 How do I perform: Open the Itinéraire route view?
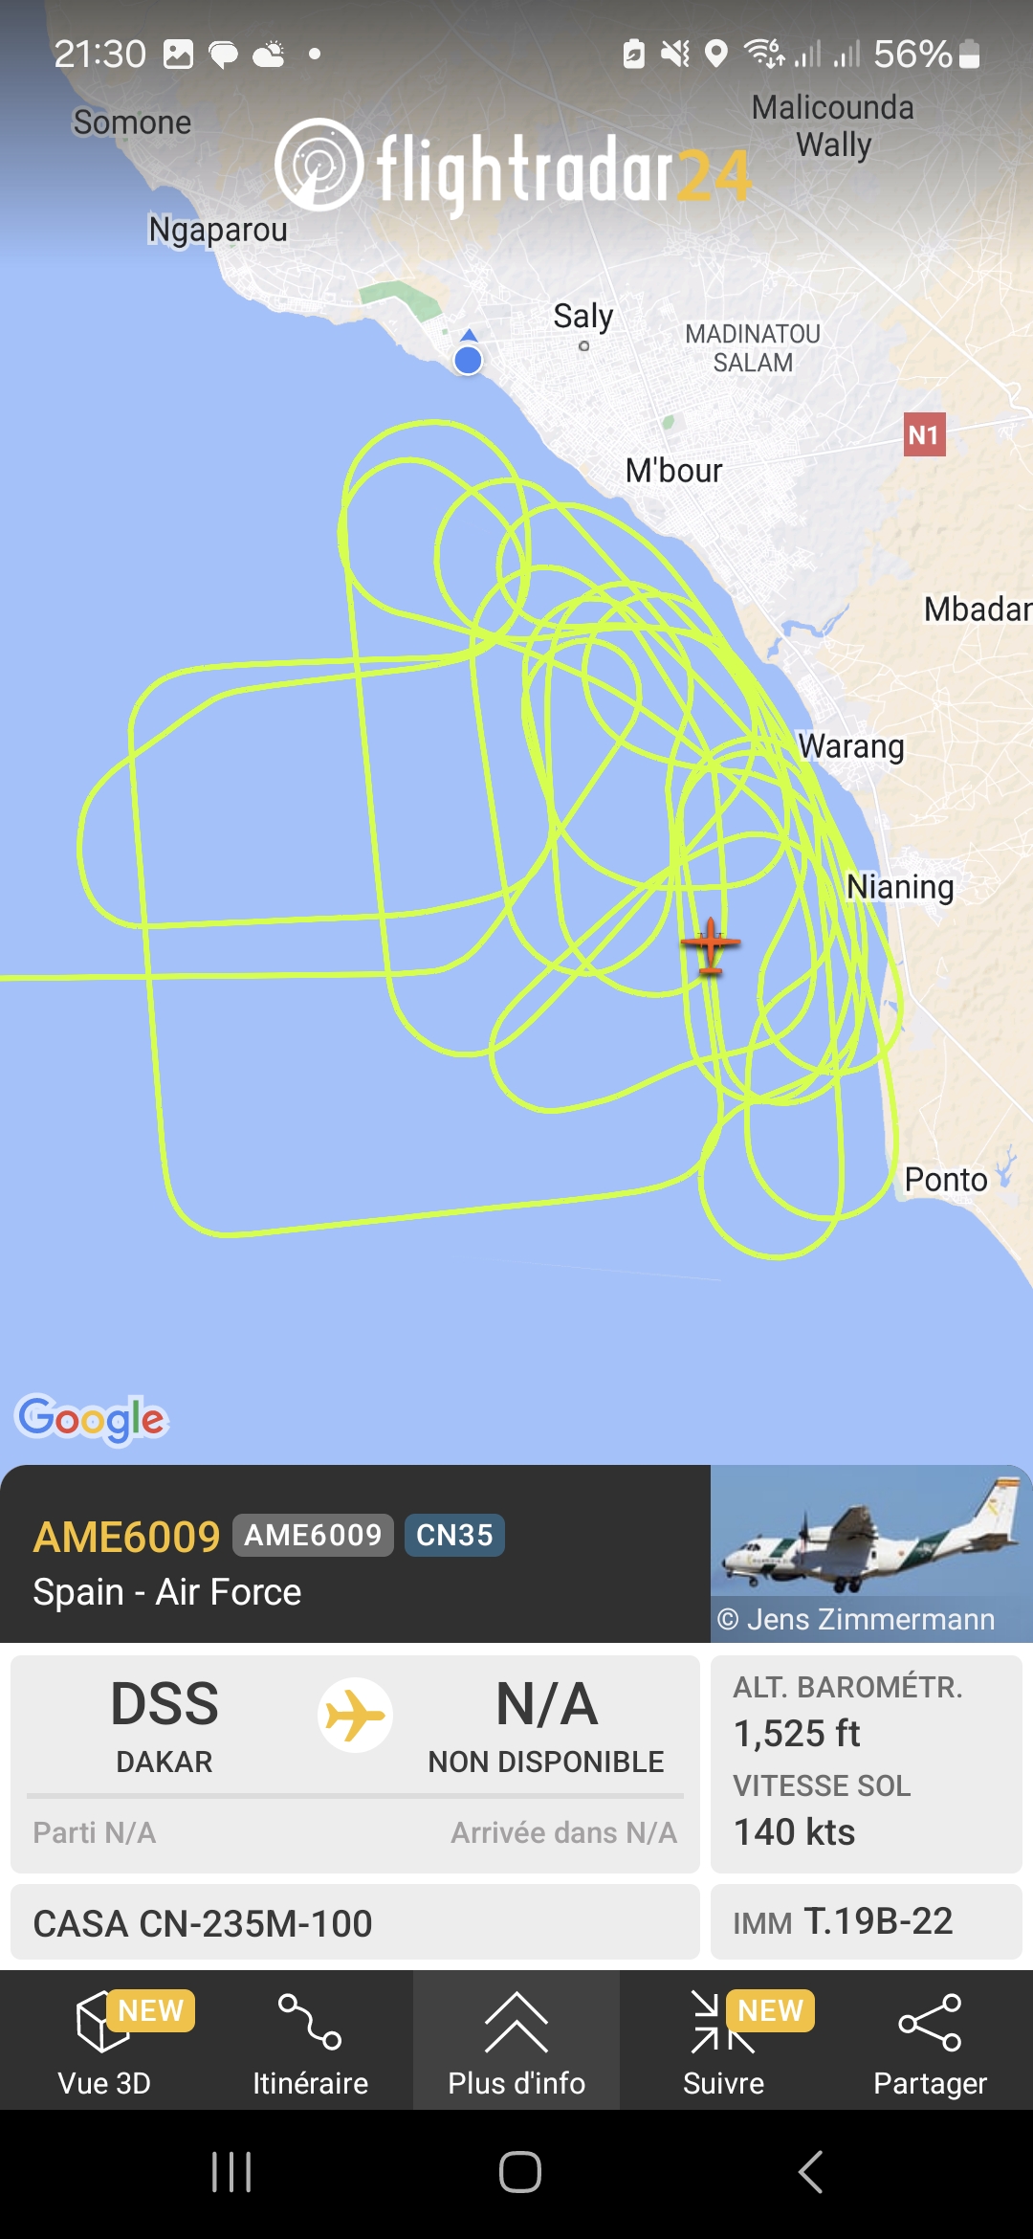pyautogui.click(x=310, y=2043)
